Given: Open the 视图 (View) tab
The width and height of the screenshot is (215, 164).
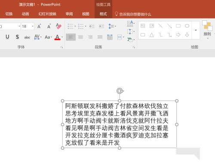Looking at the screenshot, I should coord(86,14).
